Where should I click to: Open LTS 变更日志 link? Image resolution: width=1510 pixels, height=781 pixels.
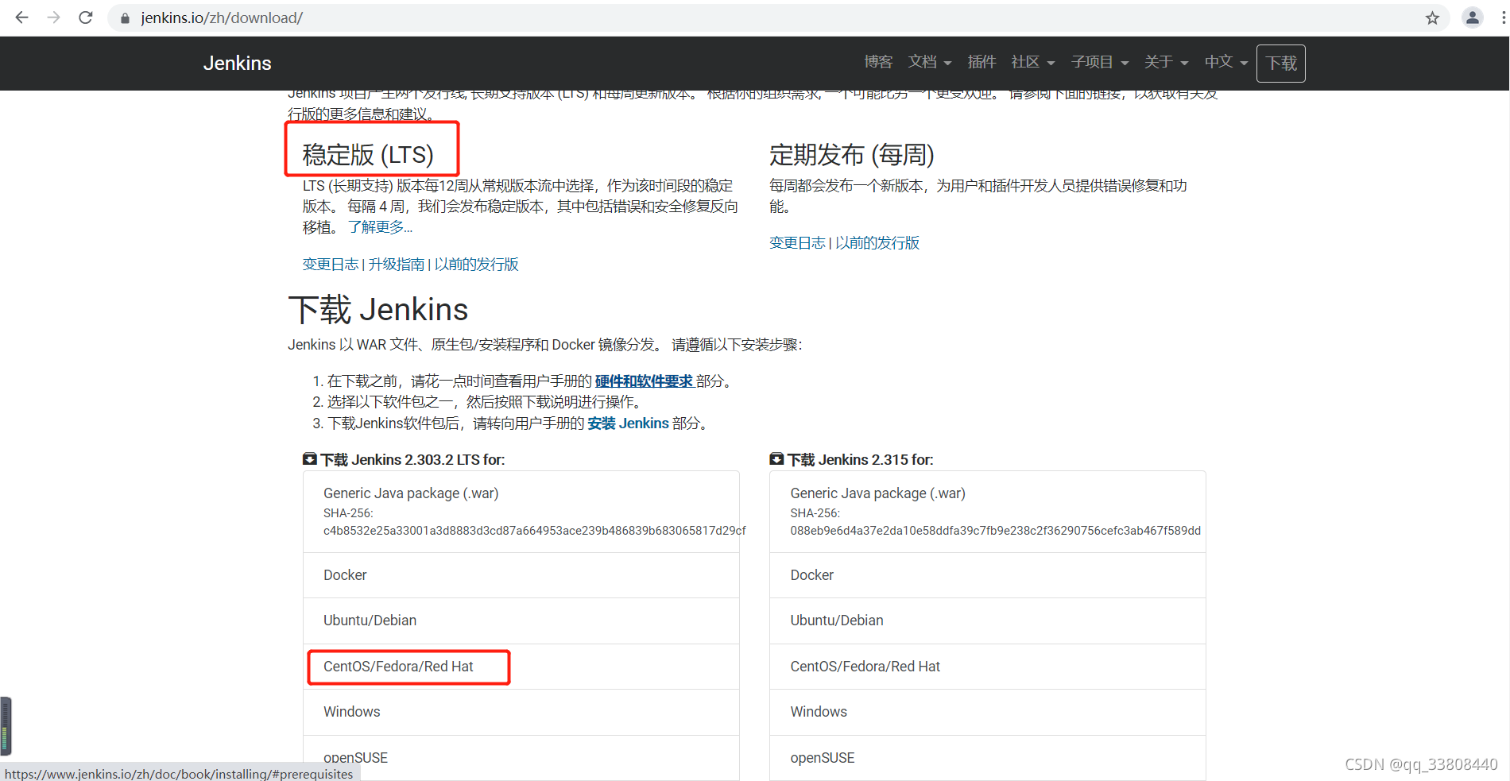click(x=331, y=265)
